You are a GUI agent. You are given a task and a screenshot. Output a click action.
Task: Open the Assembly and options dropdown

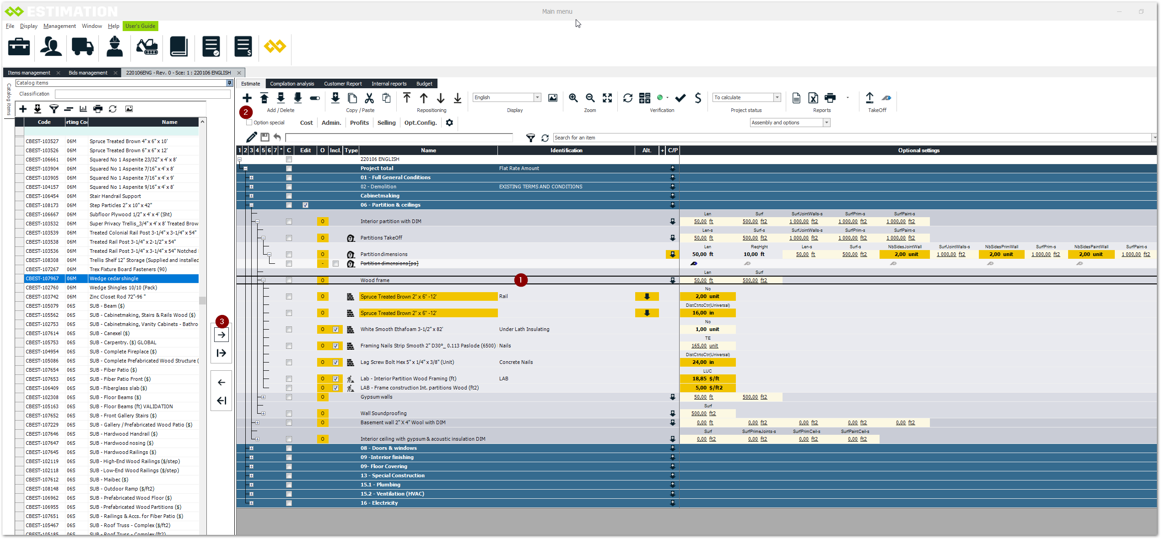[x=826, y=123]
